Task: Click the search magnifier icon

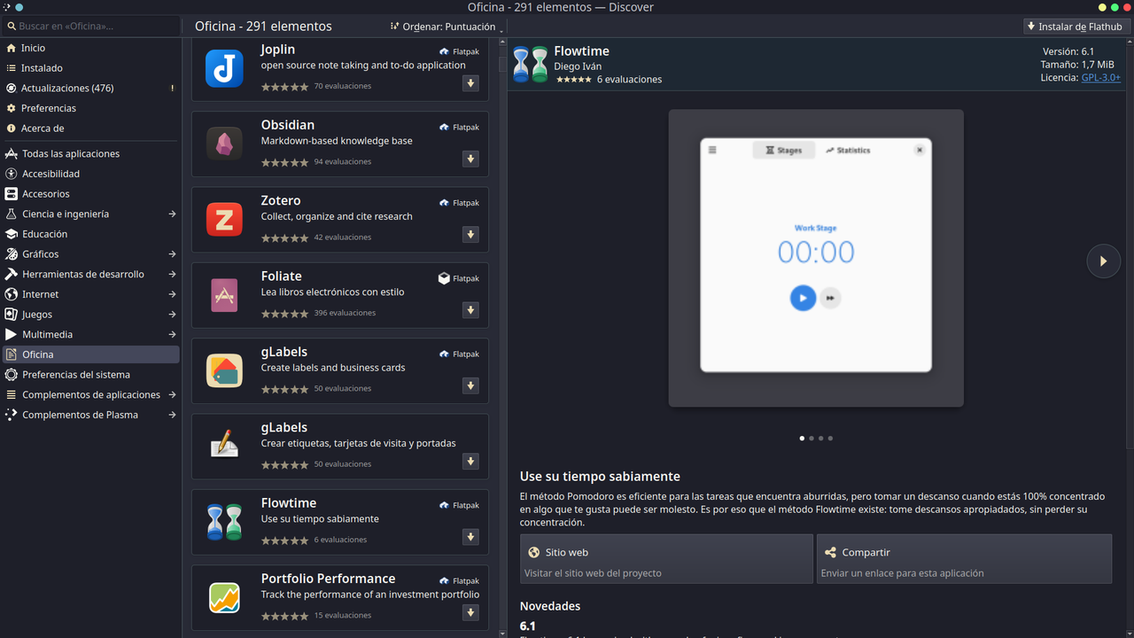Action: tap(11, 26)
